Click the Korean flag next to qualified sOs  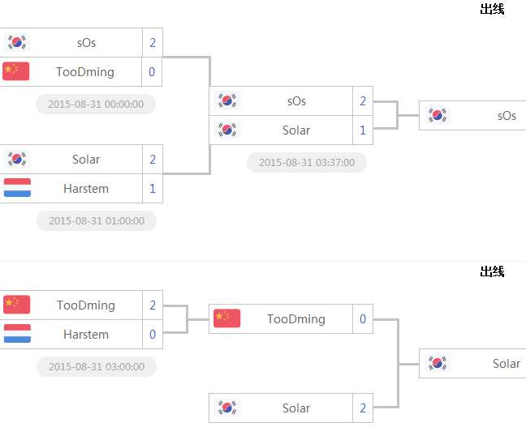[x=438, y=115]
